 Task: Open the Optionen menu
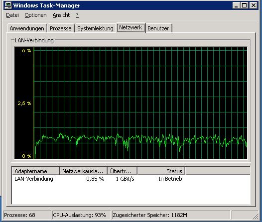pyautogui.click(x=35, y=15)
